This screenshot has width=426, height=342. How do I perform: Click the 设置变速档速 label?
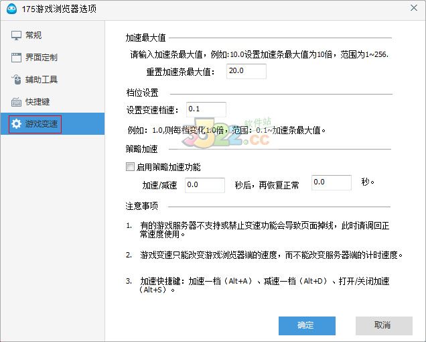[x=153, y=110]
